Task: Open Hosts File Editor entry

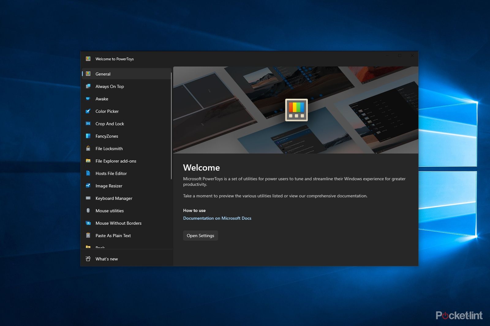Action: click(x=126, y=173)
